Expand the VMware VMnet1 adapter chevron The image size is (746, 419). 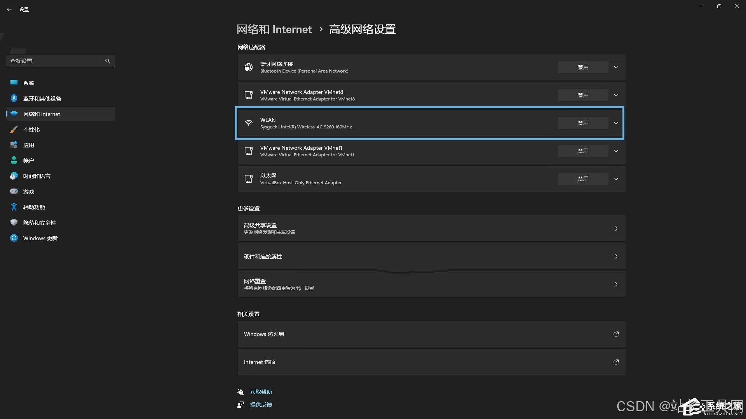pyautogui.click(x=616, y=151)
